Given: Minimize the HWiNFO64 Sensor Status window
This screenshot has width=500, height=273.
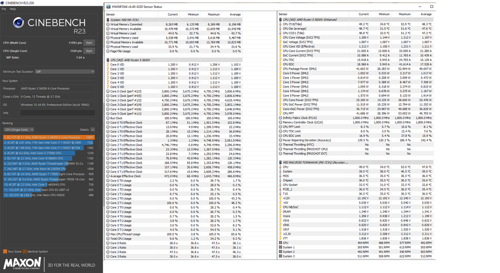Looking at the screenshot, I should click(x=420, y=7).
